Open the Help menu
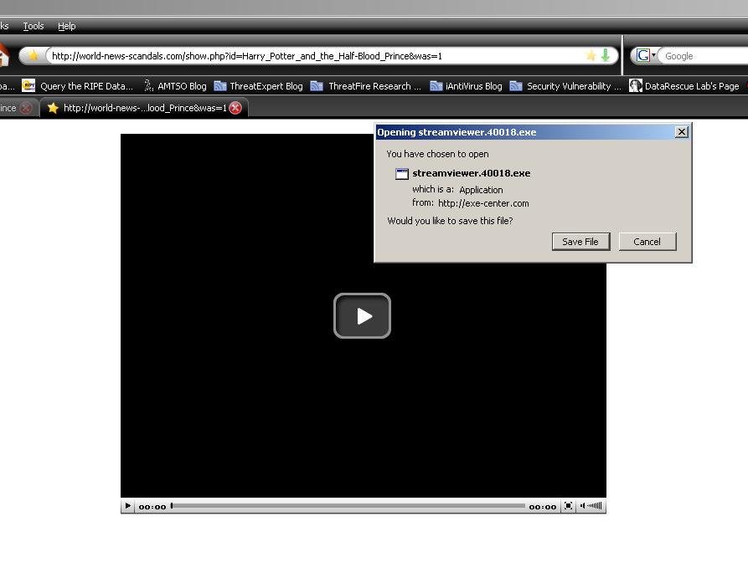The width and height of the screenshot is (748, 588). [66, 26]
